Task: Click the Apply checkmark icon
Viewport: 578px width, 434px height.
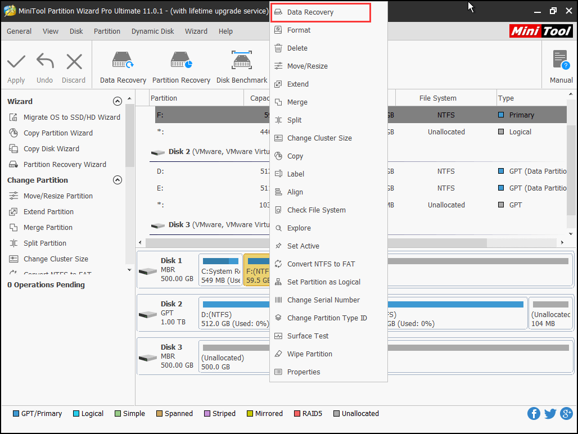Action: [x=16, y=61]
